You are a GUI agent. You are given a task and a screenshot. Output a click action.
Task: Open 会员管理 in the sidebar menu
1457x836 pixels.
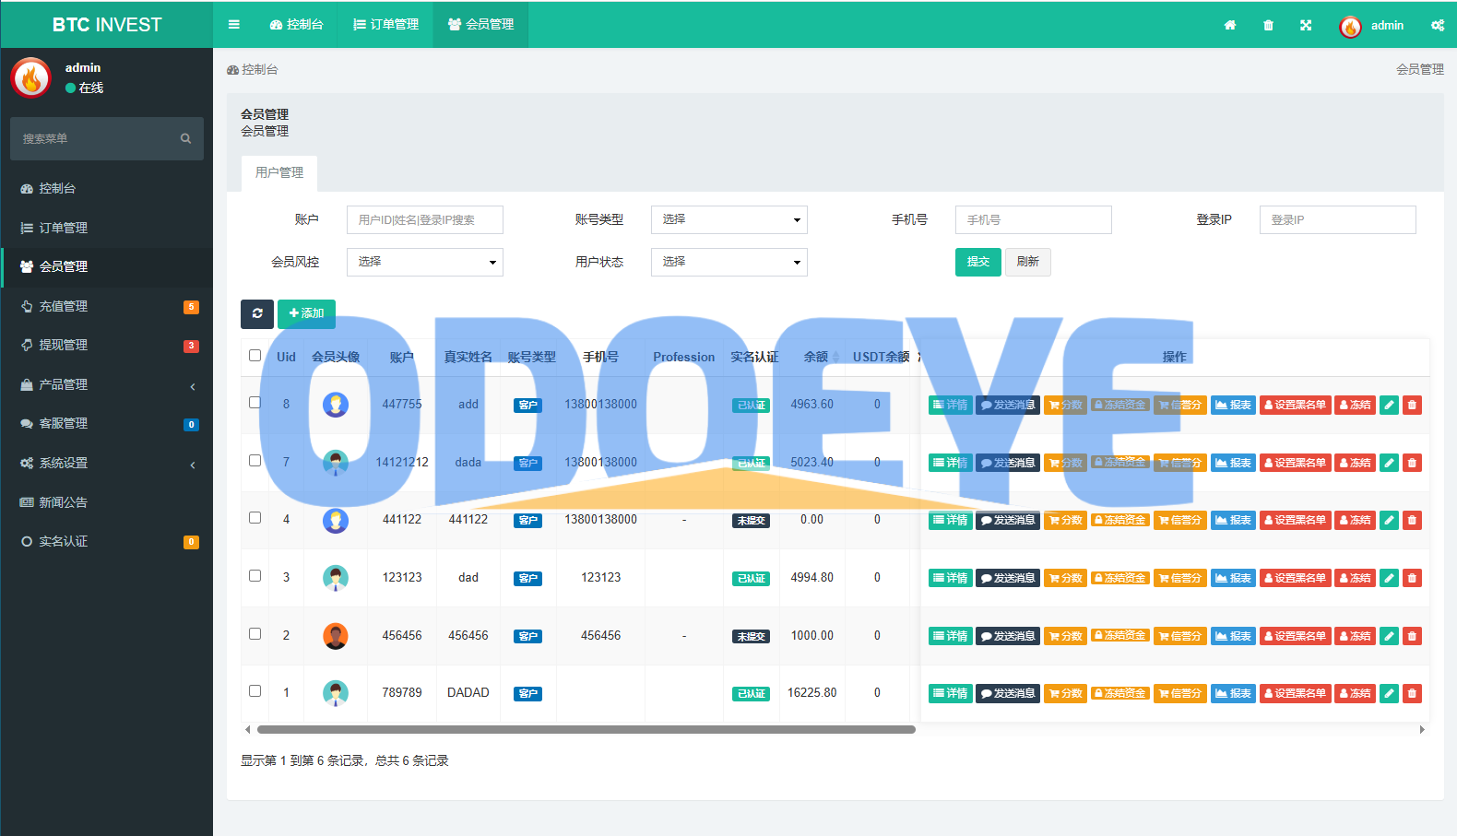(107, 266)
